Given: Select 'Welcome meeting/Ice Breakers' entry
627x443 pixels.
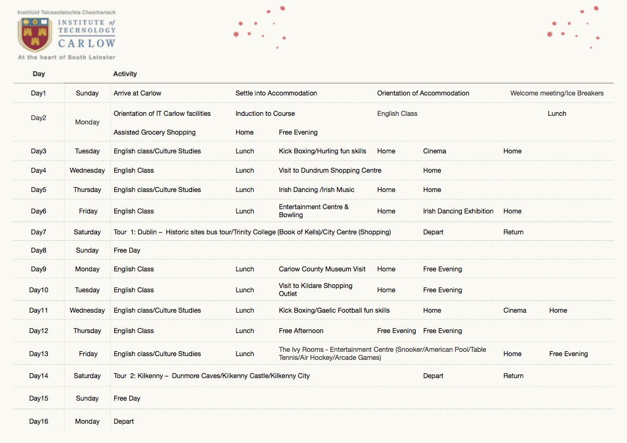Looking at the screenshot, I should [x=557, y=93].
